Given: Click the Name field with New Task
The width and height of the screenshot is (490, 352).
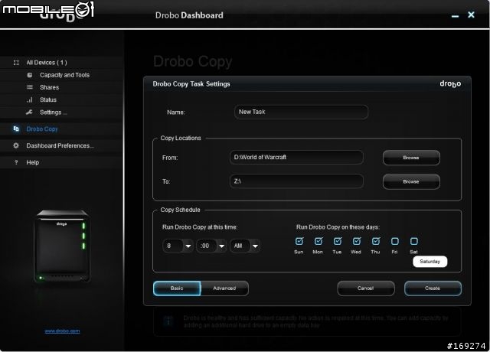Looking at the screenshot, I should tap(301, 112).
